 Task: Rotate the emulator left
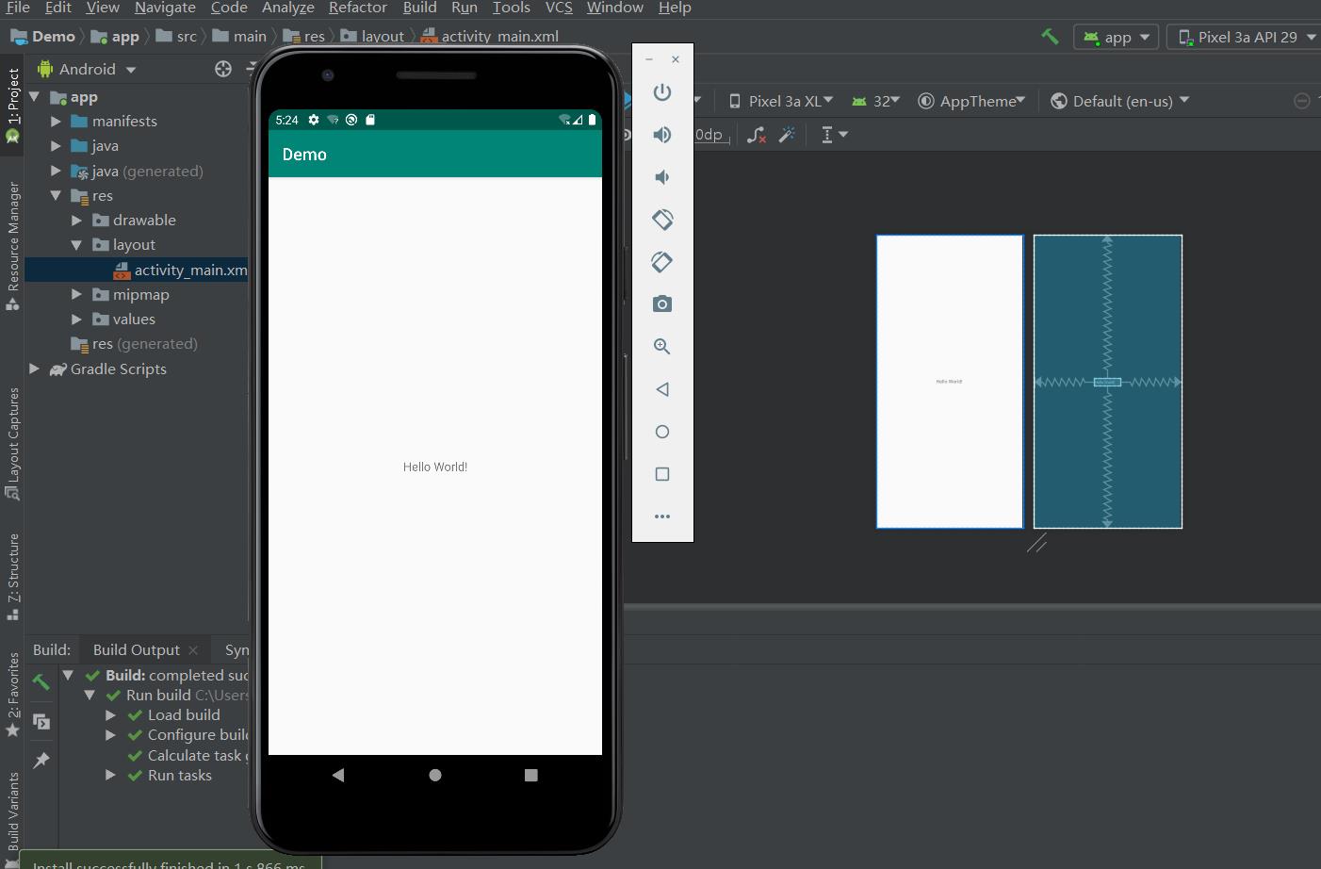[662, 220]
